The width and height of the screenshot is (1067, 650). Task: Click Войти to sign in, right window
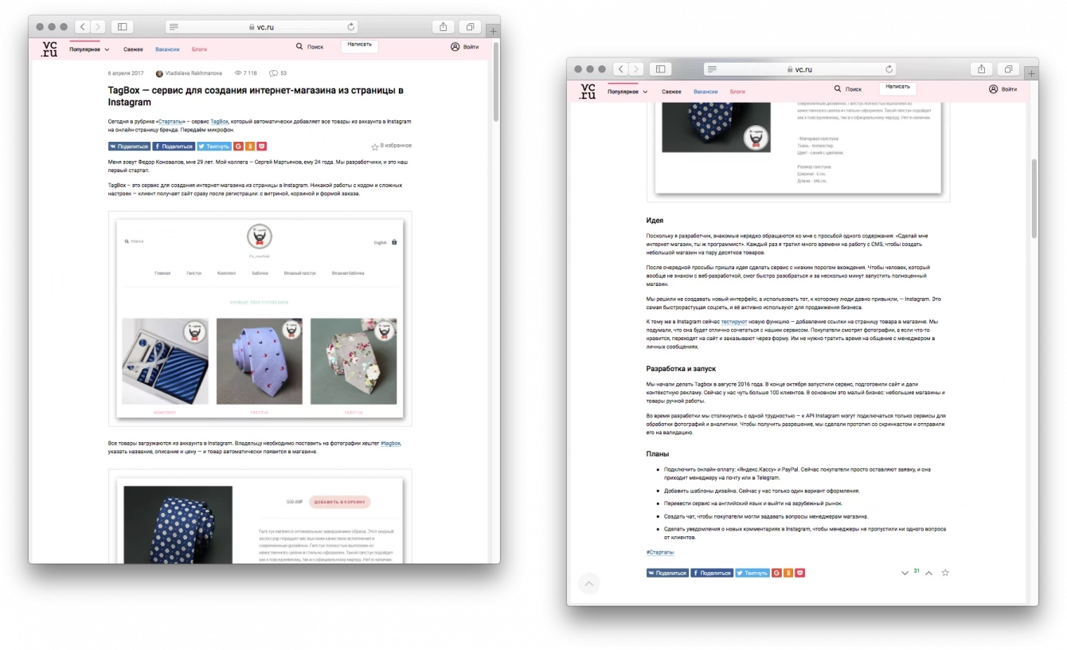pos(1003,89)
